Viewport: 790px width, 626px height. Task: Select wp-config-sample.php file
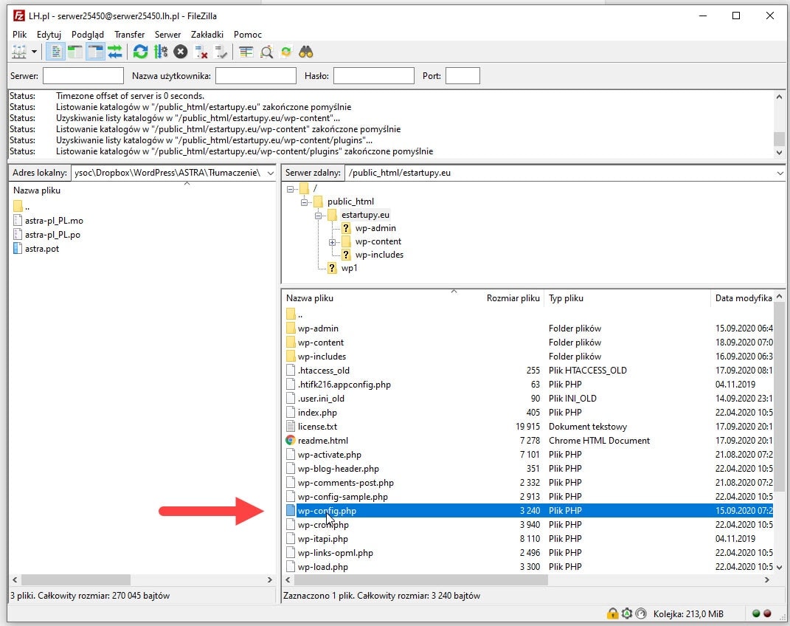(x=342, y=497)
